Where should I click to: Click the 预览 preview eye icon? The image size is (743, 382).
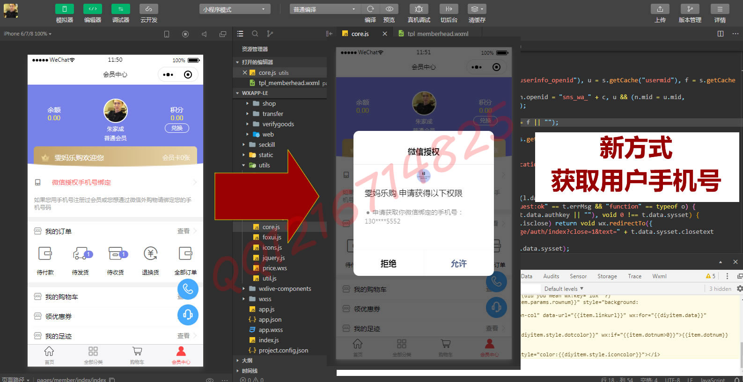pos(389,9)
